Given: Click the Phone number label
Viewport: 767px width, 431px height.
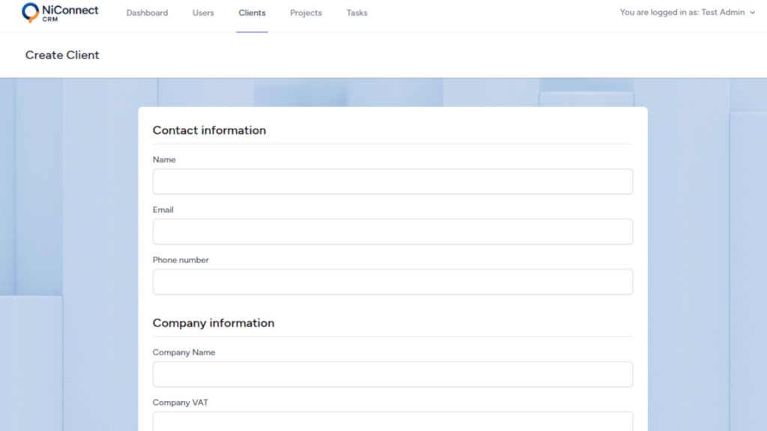Looking at the screenshot, I should click(181, 260).
